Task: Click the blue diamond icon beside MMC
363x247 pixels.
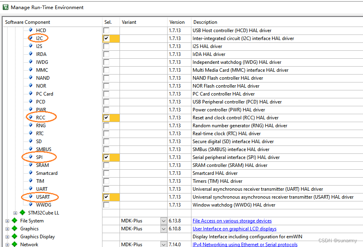Action: (31, 69)
